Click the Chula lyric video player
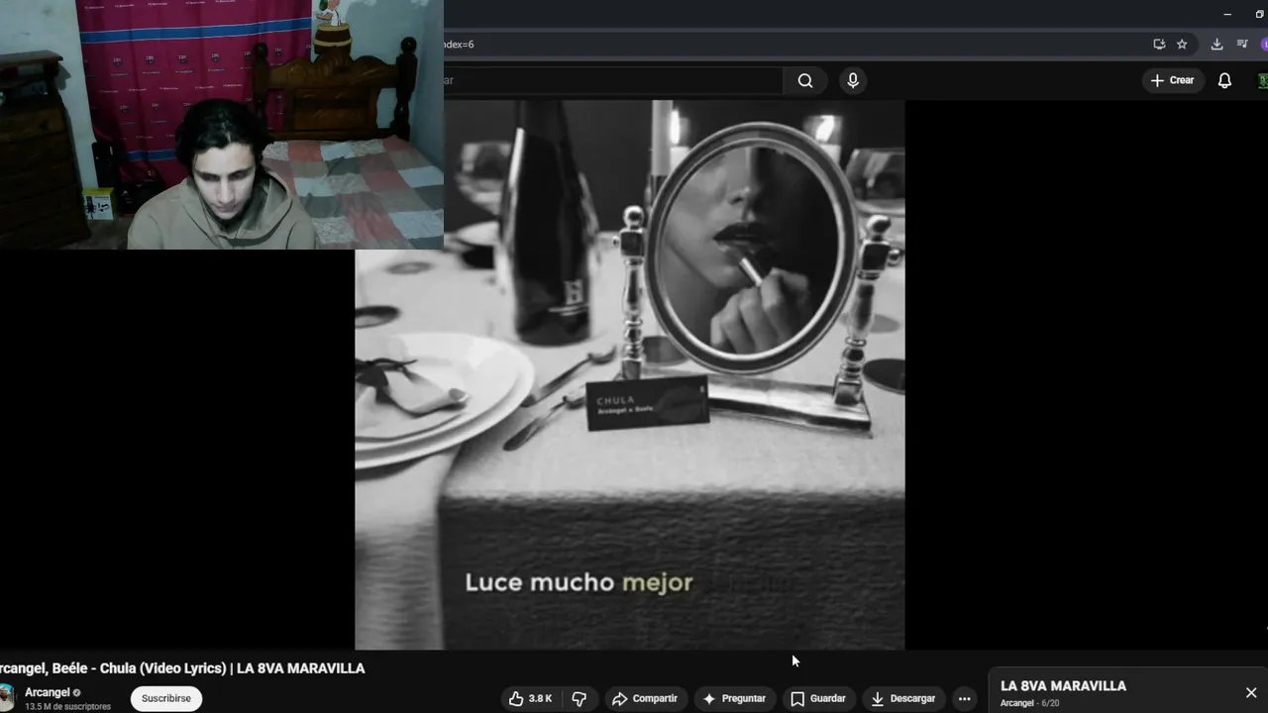The image size is (1268, 713). tap(630, 374)
